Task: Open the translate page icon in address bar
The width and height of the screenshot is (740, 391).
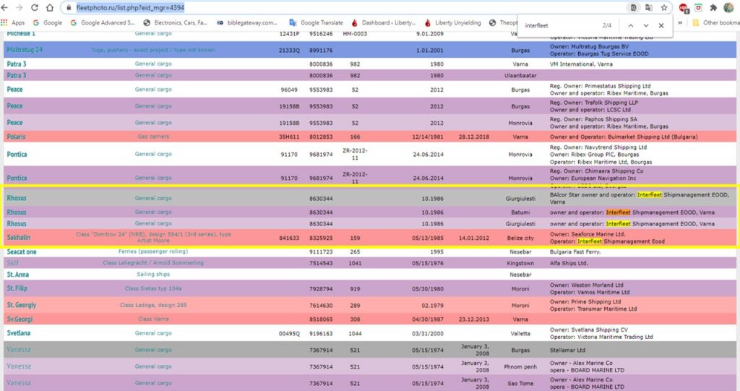Action: (x=649, y=7)
